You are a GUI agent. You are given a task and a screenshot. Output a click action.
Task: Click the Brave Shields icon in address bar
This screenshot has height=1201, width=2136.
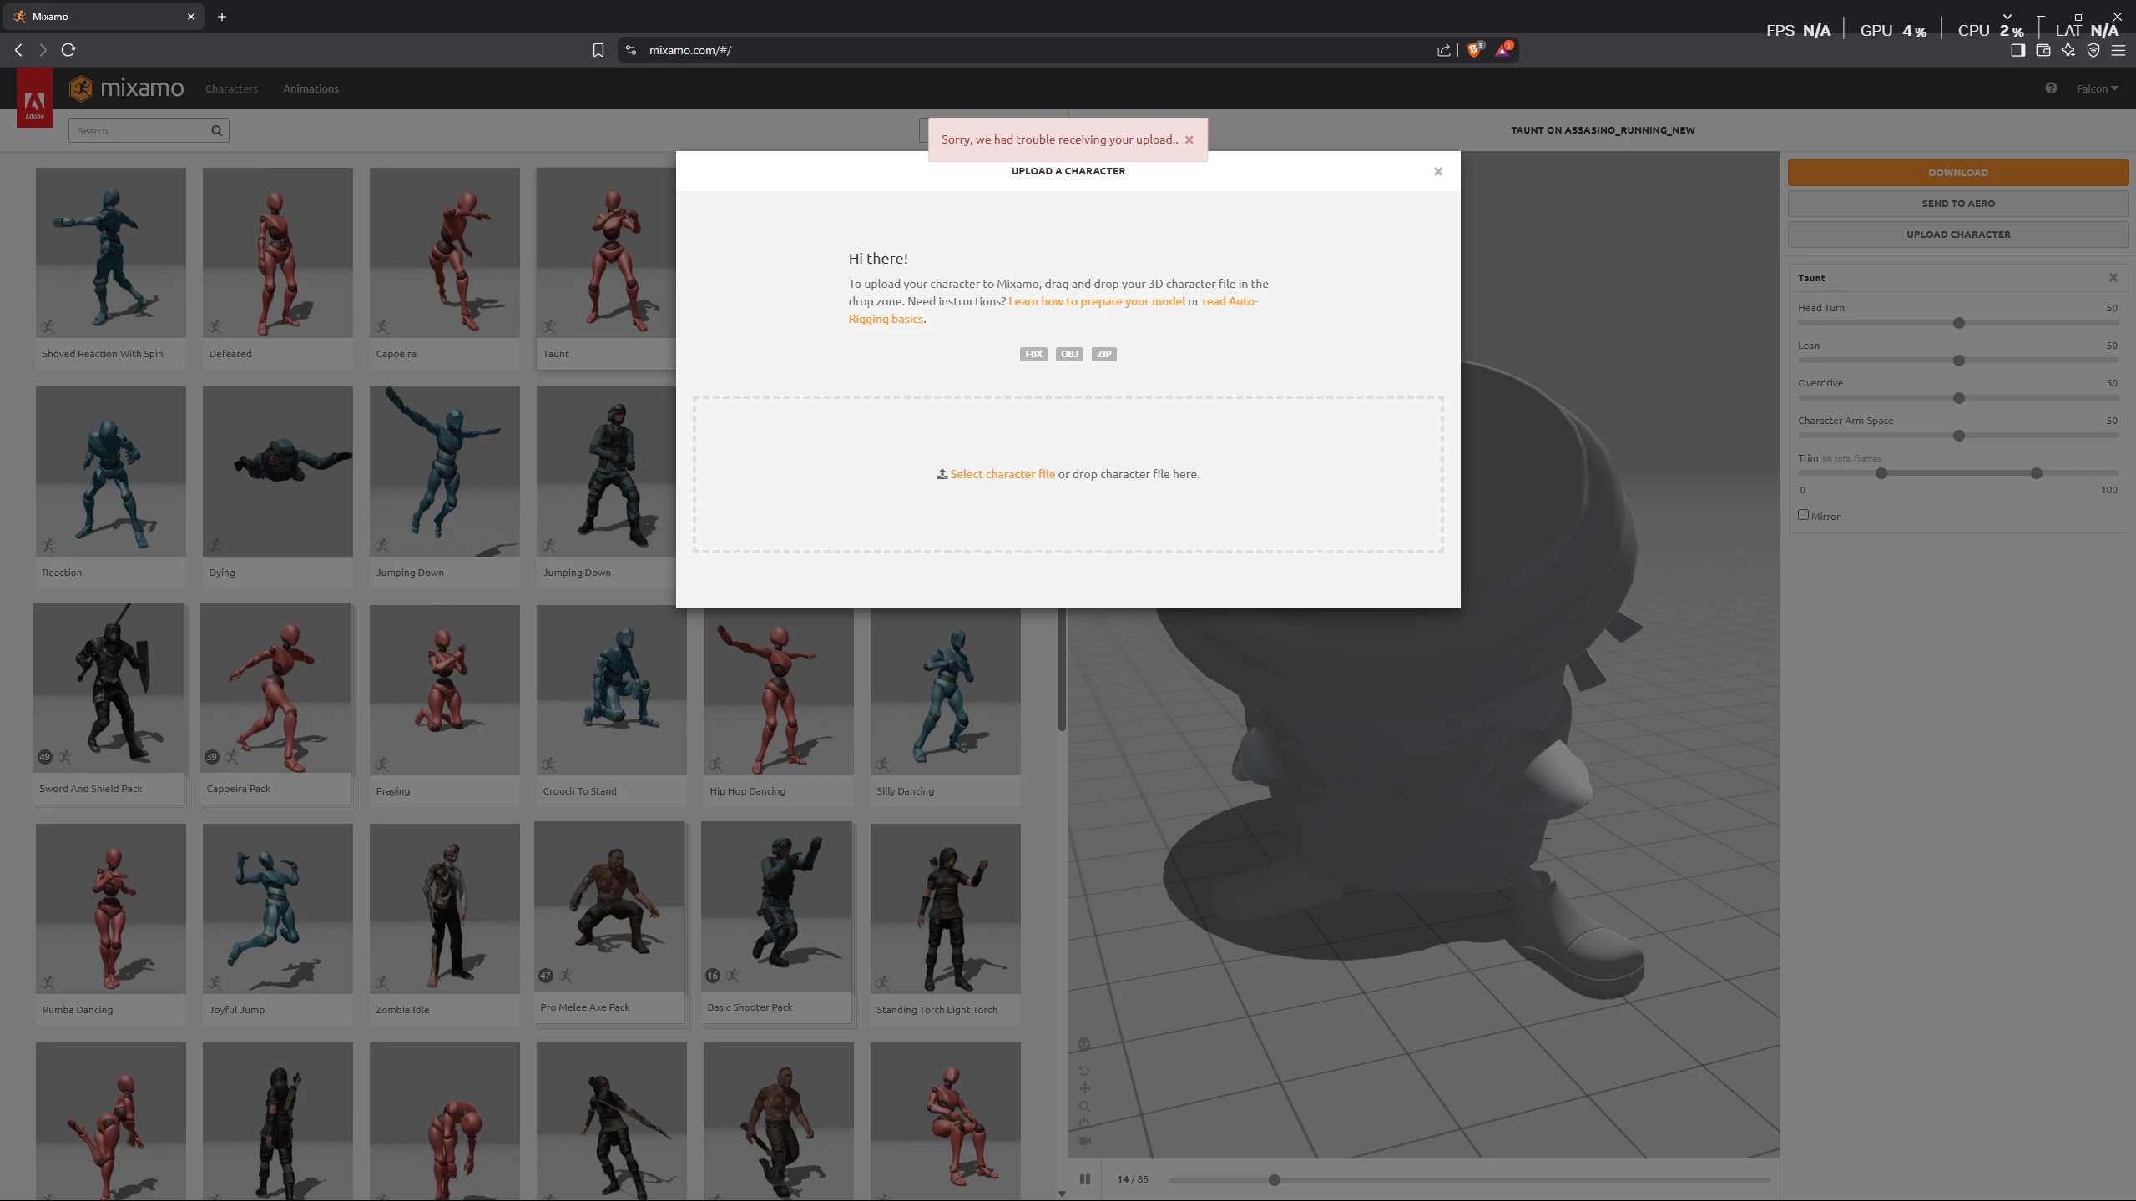point(1474,50)
